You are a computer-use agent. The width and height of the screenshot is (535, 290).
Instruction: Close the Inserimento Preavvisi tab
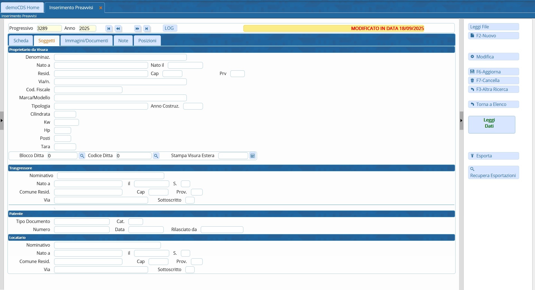(101, 8)
